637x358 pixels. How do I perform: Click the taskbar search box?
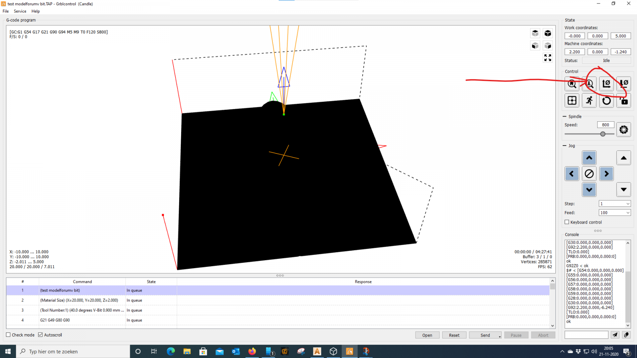(x=73, y=351)
